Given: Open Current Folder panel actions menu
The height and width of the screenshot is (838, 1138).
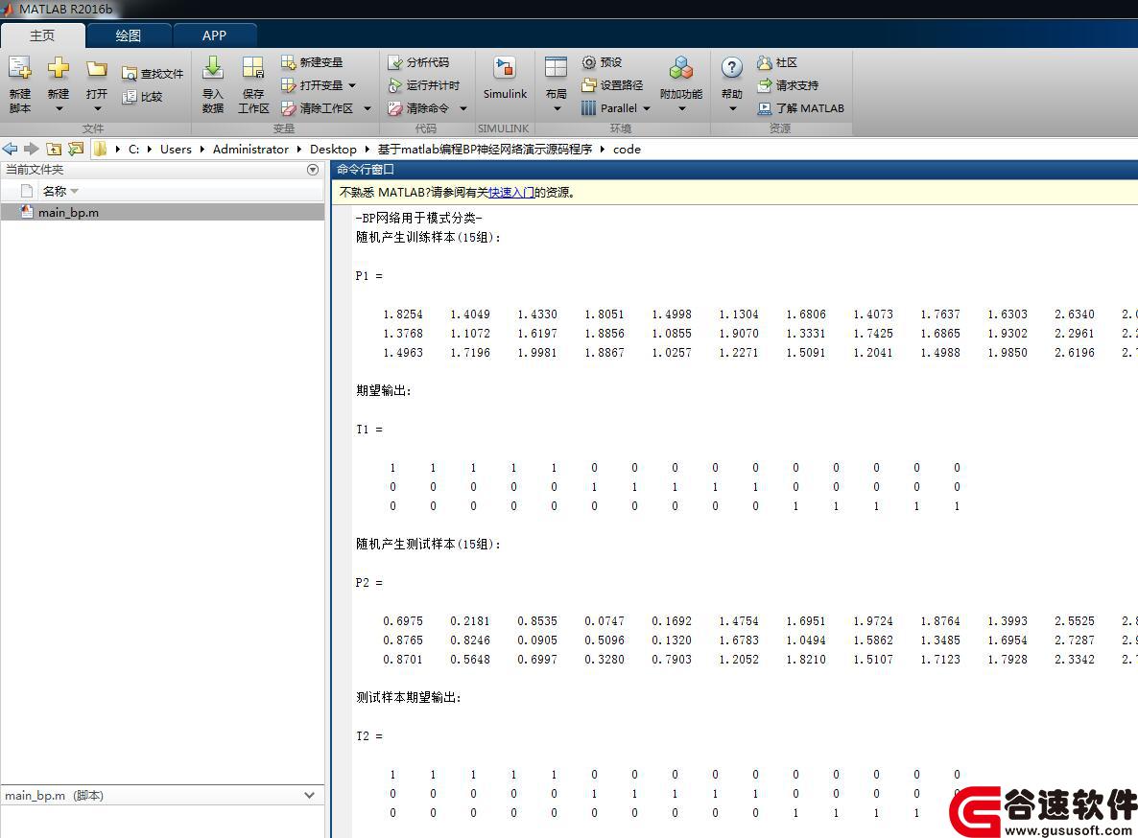Looking at the screenshot, I should coord(313,170).
